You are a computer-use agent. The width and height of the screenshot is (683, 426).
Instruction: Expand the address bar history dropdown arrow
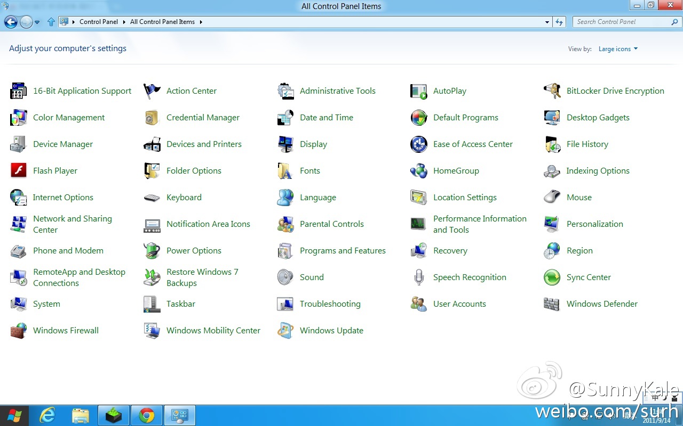pyautogui.click(x=547, y=22)
